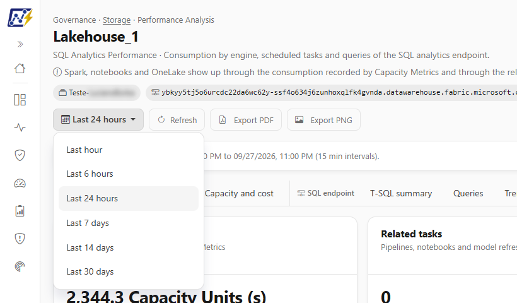Switch to Capacity and cost tab
Viewport: 517px width, 303px height.
(239, 193)
